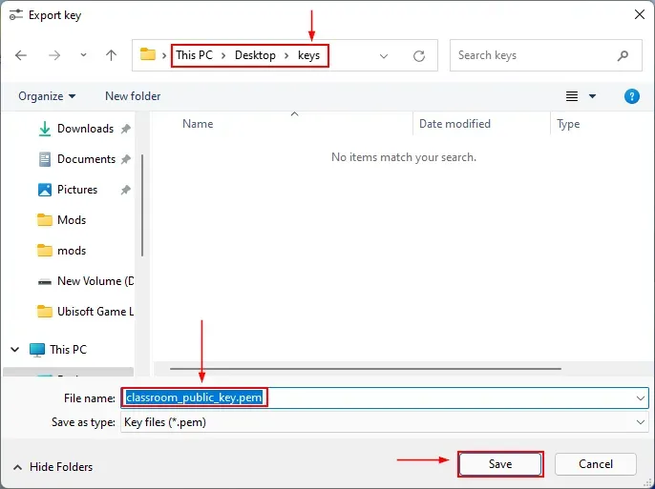The image size is (655, 489).
Task: Click the Up one level arrow
Action: point(111,55)
